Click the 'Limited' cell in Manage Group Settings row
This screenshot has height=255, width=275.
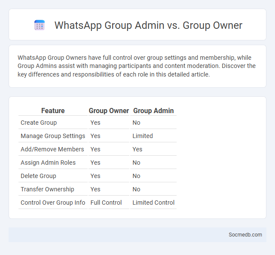[143, 136]
